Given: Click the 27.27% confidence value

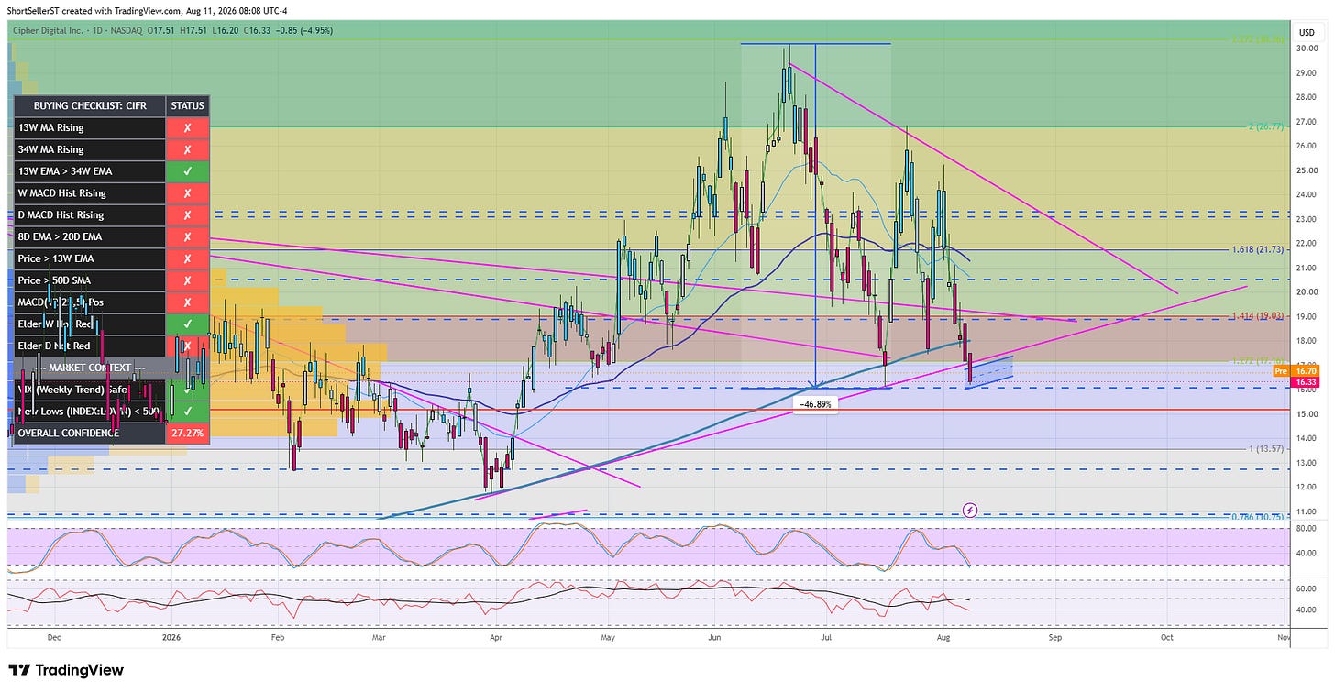Looking at the screenshot, I should [188, 433].
